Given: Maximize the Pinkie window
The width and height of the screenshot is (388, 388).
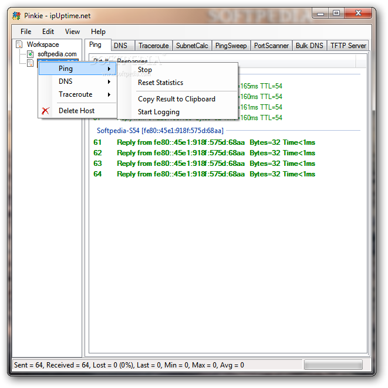Looking at the screenshot, I should 336,13.
